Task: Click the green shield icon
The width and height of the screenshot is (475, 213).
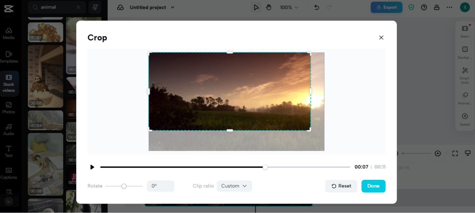Action: (411, 7)
